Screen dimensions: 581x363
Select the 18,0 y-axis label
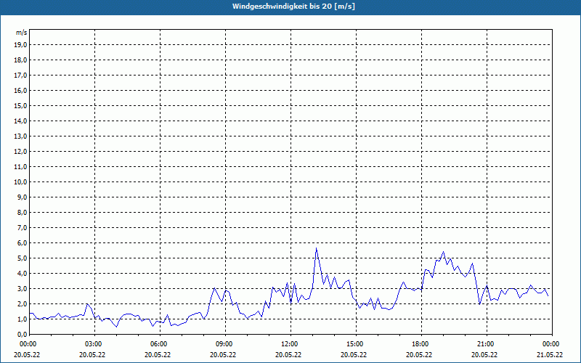coord(21,60)
